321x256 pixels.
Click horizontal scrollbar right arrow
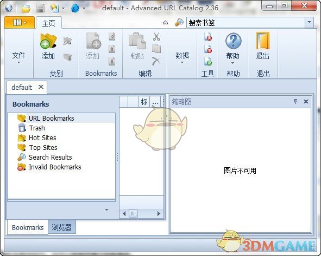(159, 214)
